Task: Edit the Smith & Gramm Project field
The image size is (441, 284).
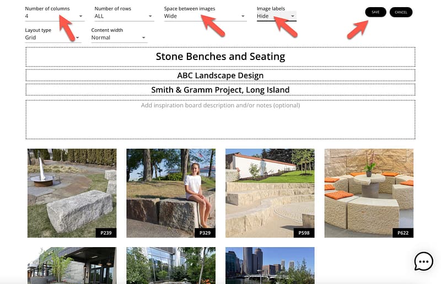Action: click(220, 90)
